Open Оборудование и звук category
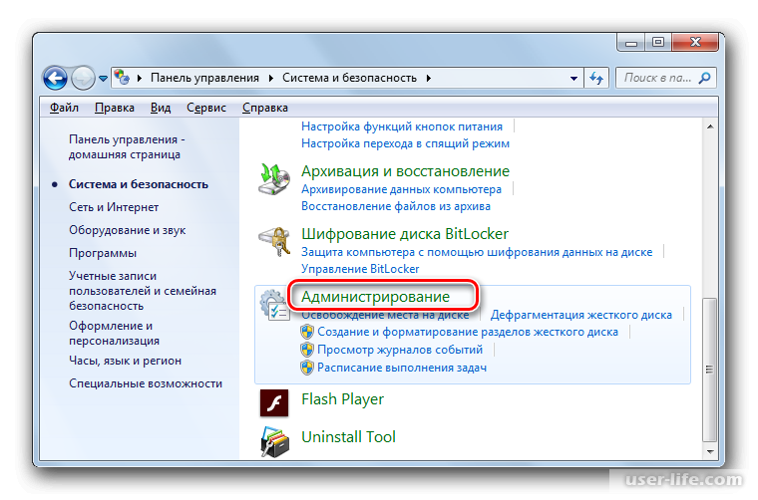The image size is (758, 500). pyautogui.click(x=127, y=230)
